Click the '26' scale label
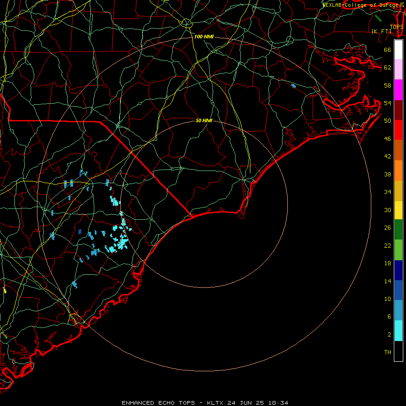Image resolution: width=406 pixels, height=406 pixels. tap(388, 228)
